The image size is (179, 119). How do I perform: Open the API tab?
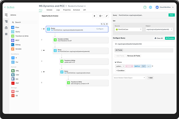pos(84,10)
